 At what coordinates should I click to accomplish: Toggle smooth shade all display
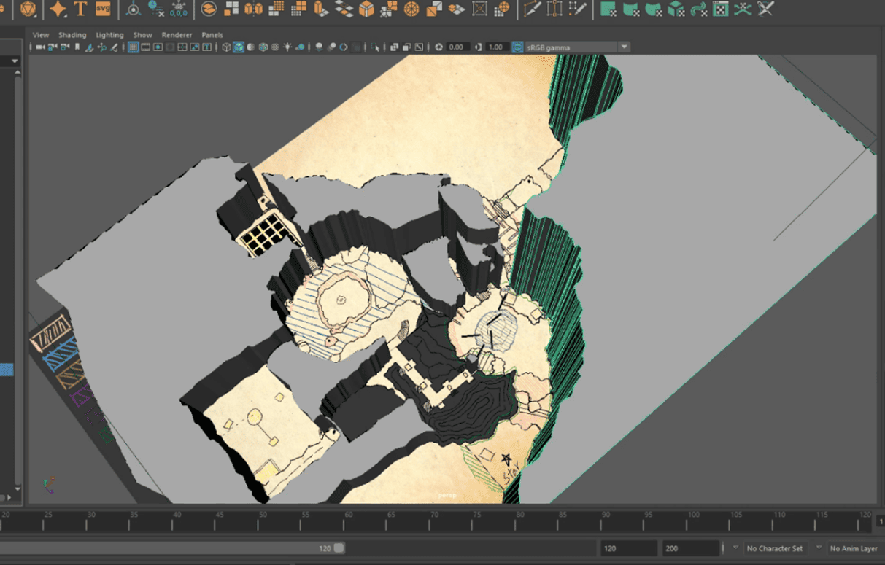point(239,47)
